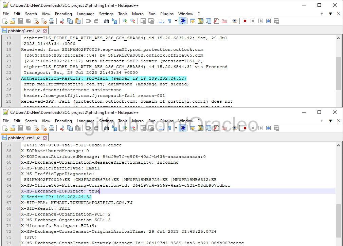Click plus new-tab button in top window
Image resolution: width=343 pixels, height=246 pixels.
322,14
